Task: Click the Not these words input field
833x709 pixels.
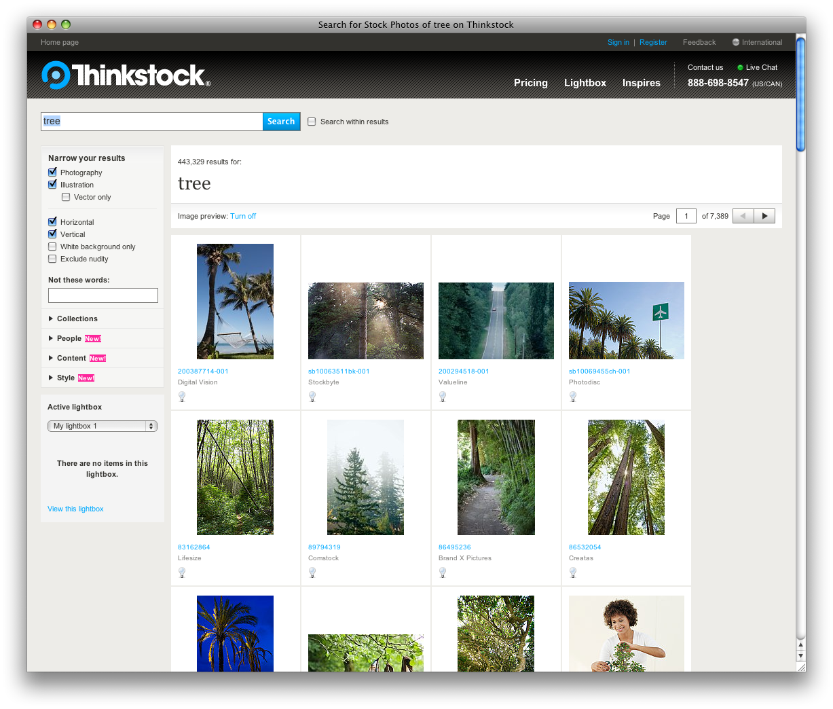Action: pyautogui.click(x=103, y=295)
